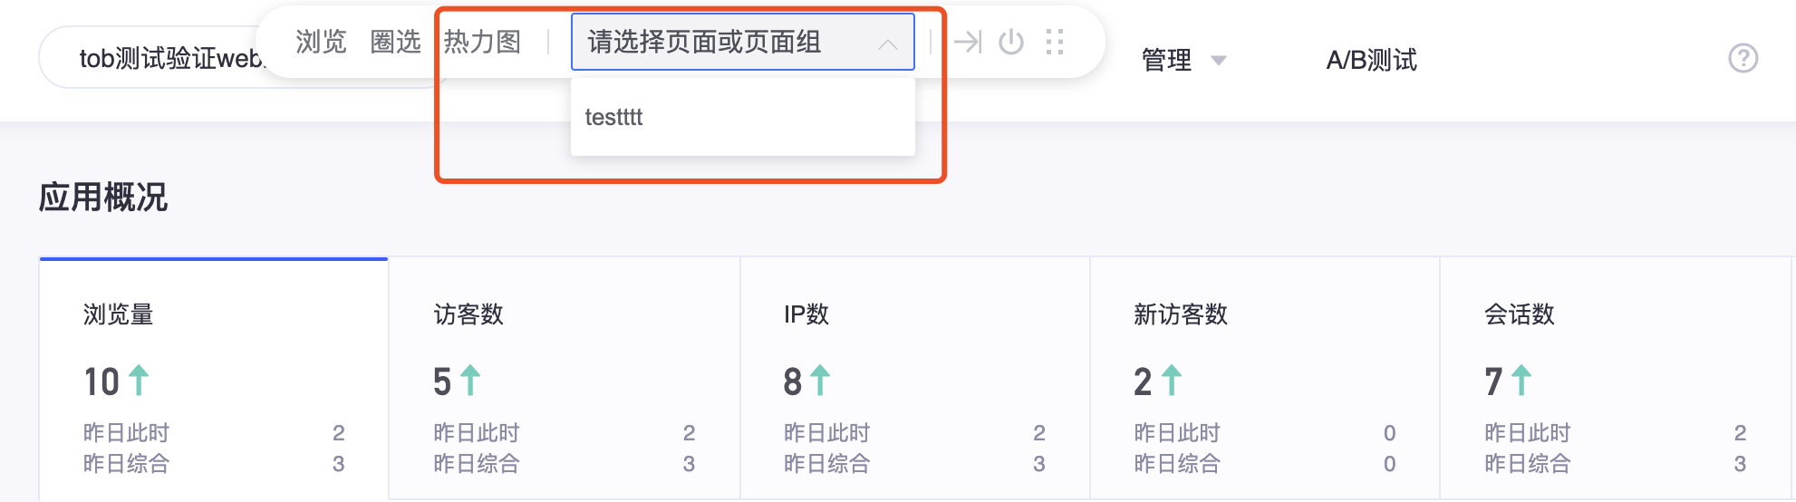Select the 新访客数 metric card
The width and height of the screenshot is (1796, 502).
coord(1265,379)
